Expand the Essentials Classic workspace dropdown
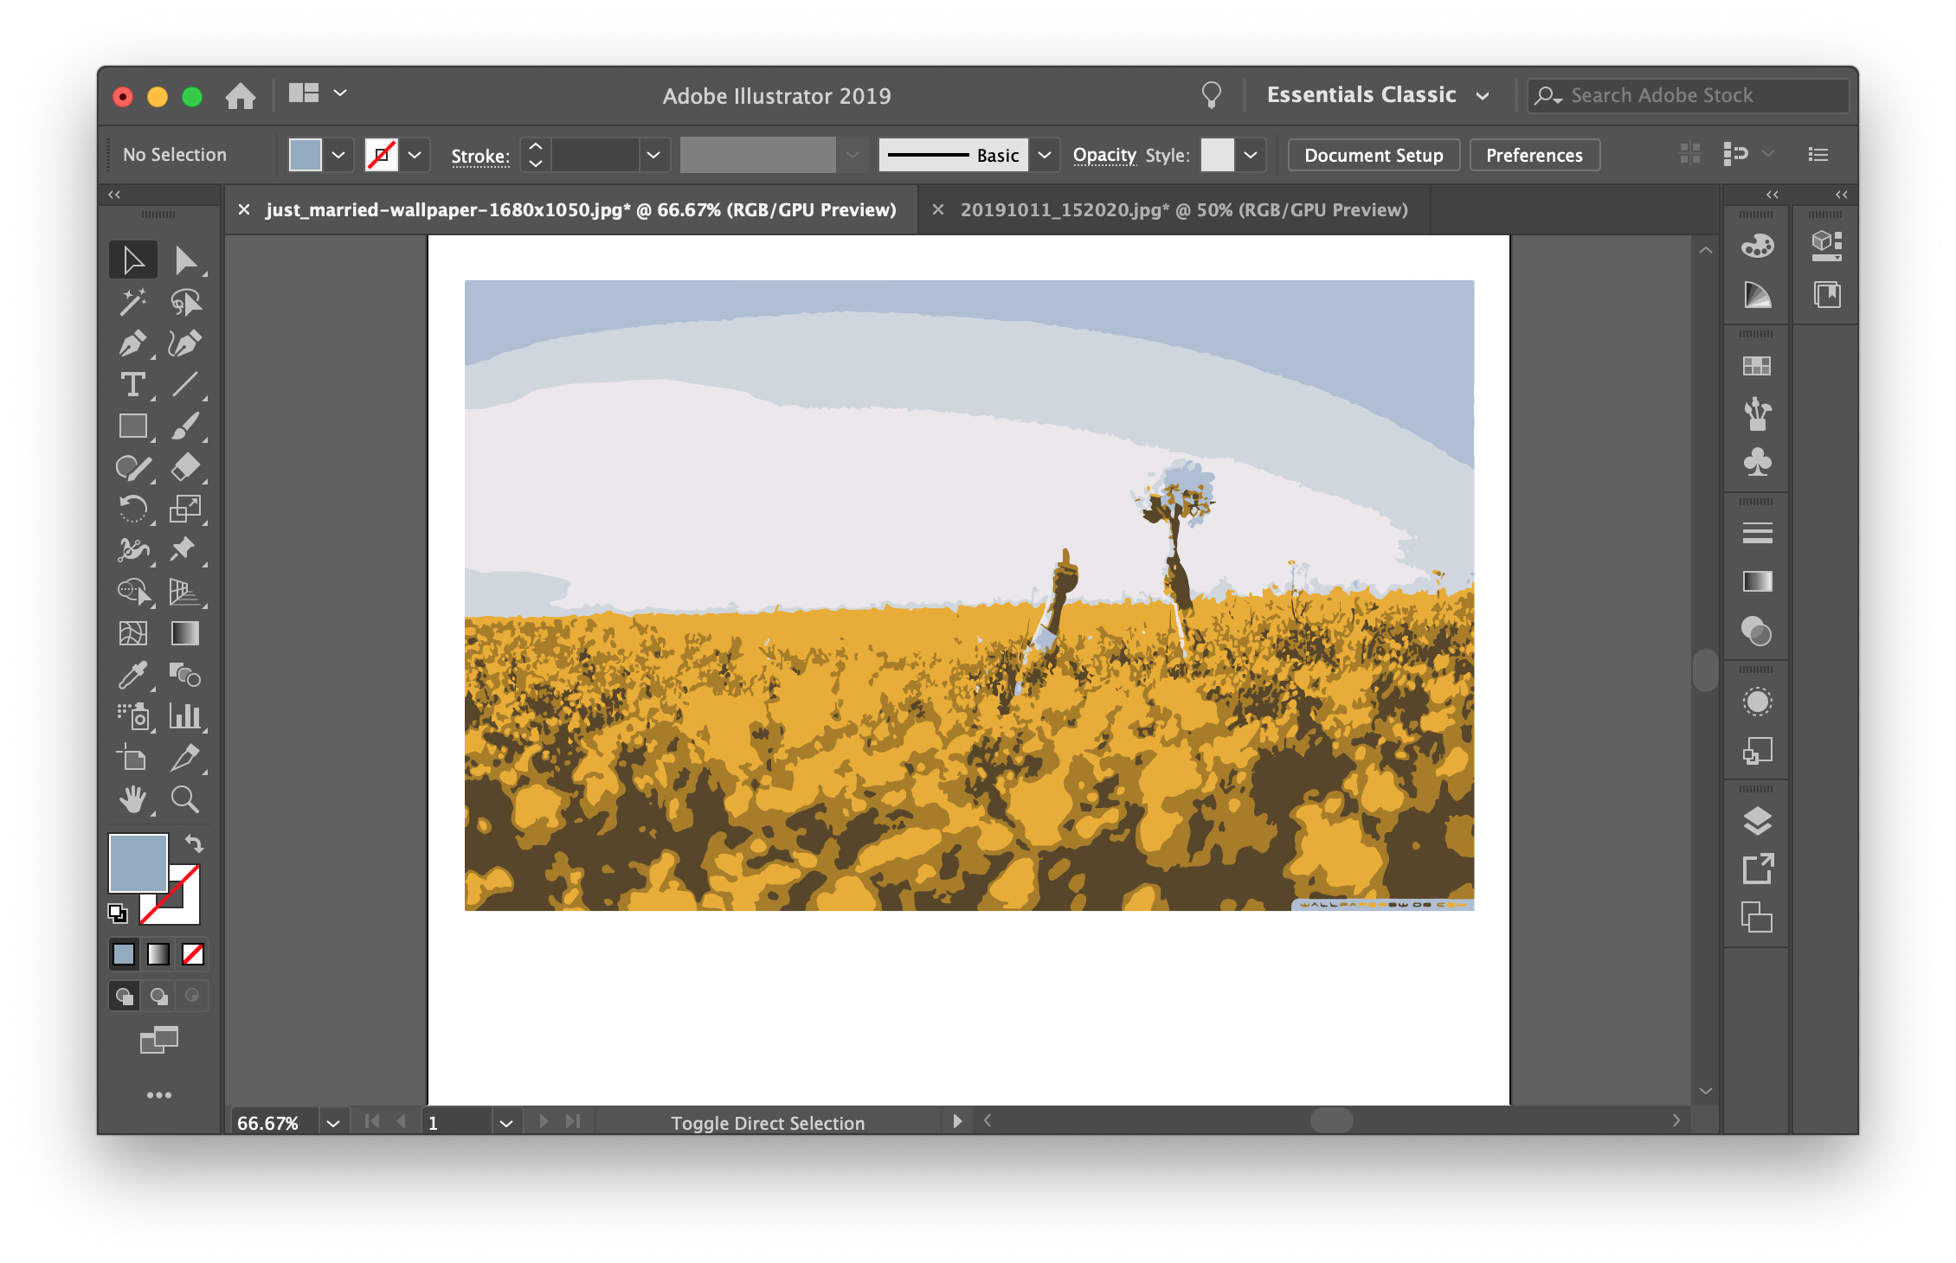1956x1263 pixels. [x=1483, y=96]
